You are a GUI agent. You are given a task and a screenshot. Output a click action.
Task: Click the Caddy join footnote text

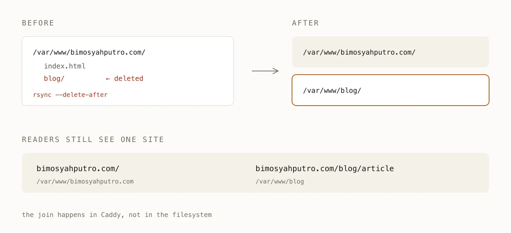click(117, 215)
